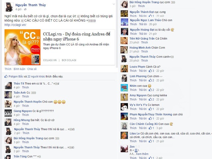
Task: Open Nguyễn Thanh Thủy's profile name in post header
Action: point(30,5)
